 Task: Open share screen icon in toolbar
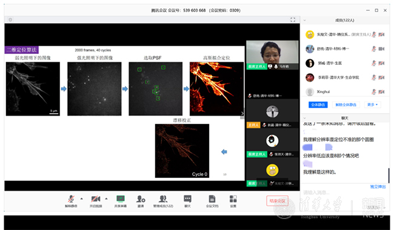(x=121, y=201)
